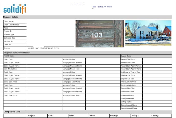Select the 'Project ID' label
The height and width of the screenshot is (118, 176).
[x=8, y=31]
